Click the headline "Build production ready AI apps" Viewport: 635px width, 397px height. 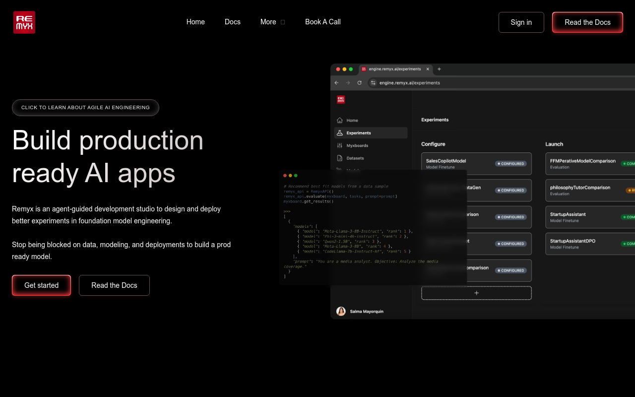(108, 157)
